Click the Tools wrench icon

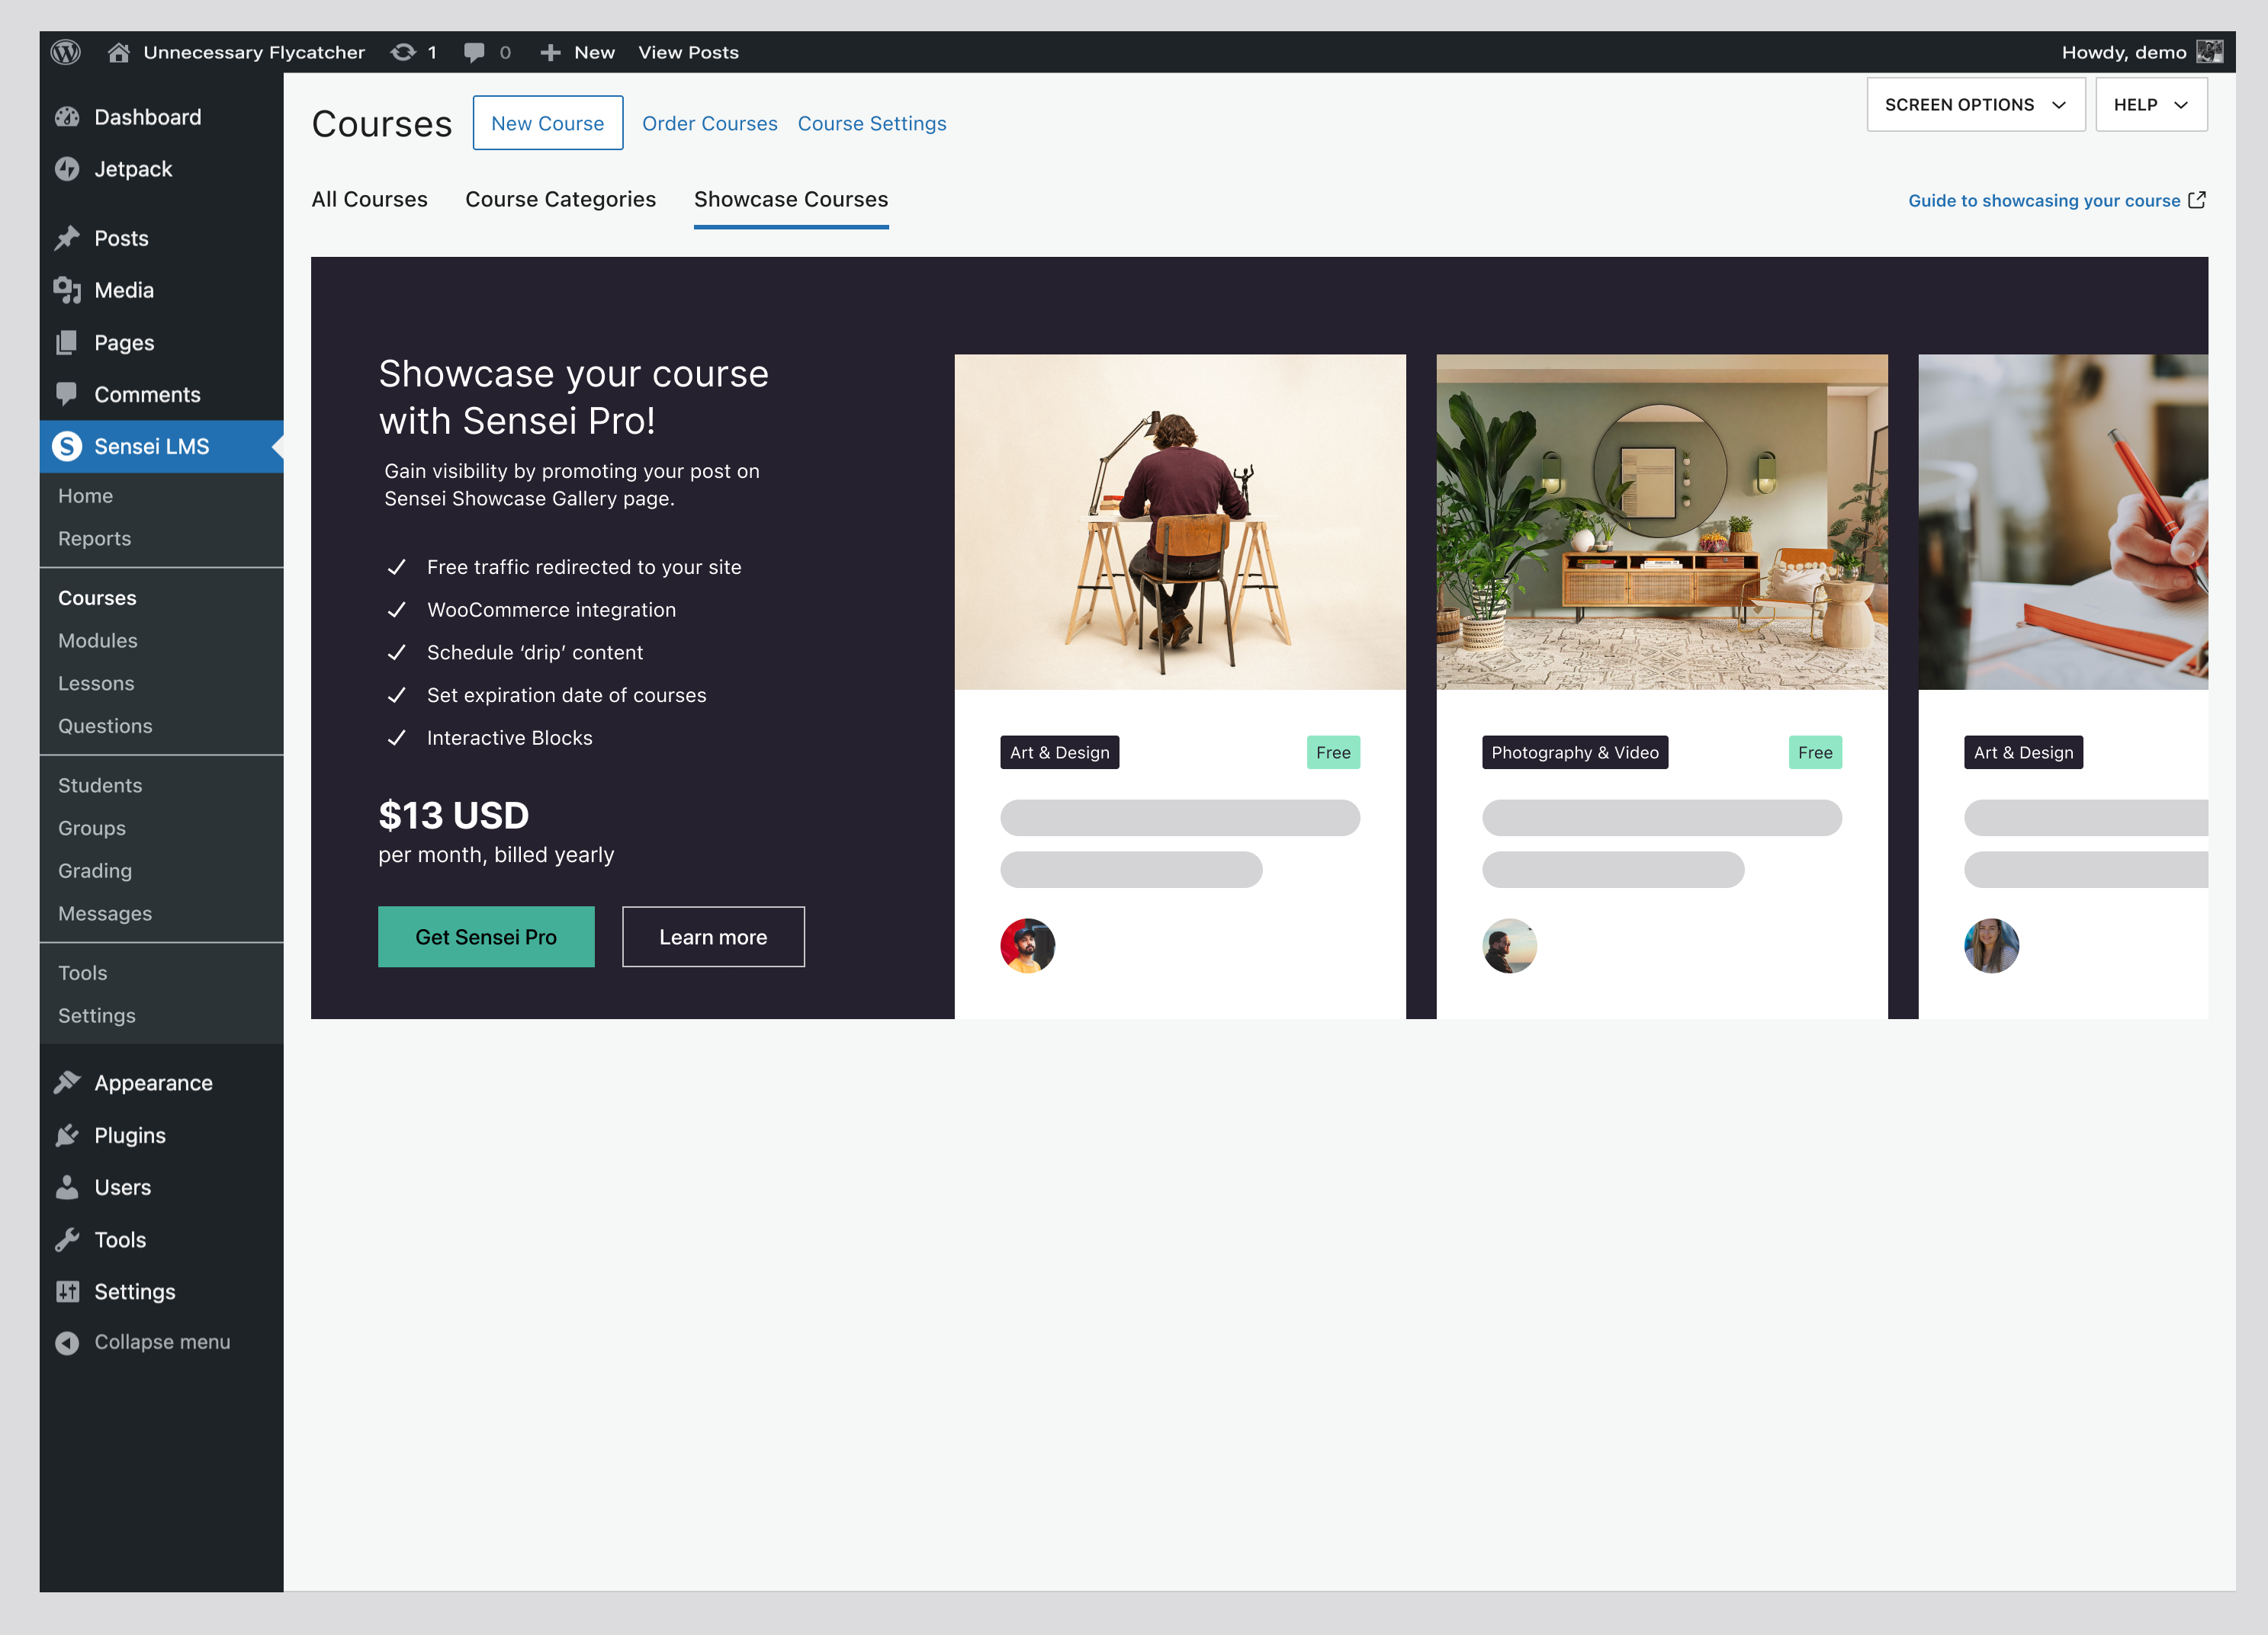tap(67, 1239)
